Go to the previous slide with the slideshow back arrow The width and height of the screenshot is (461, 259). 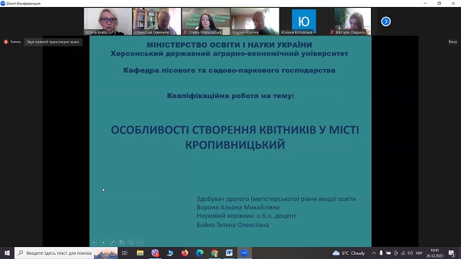click(x=94, y=242)
